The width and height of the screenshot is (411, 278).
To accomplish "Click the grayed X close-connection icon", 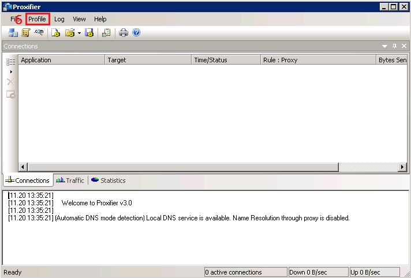I will coord(11,82).
